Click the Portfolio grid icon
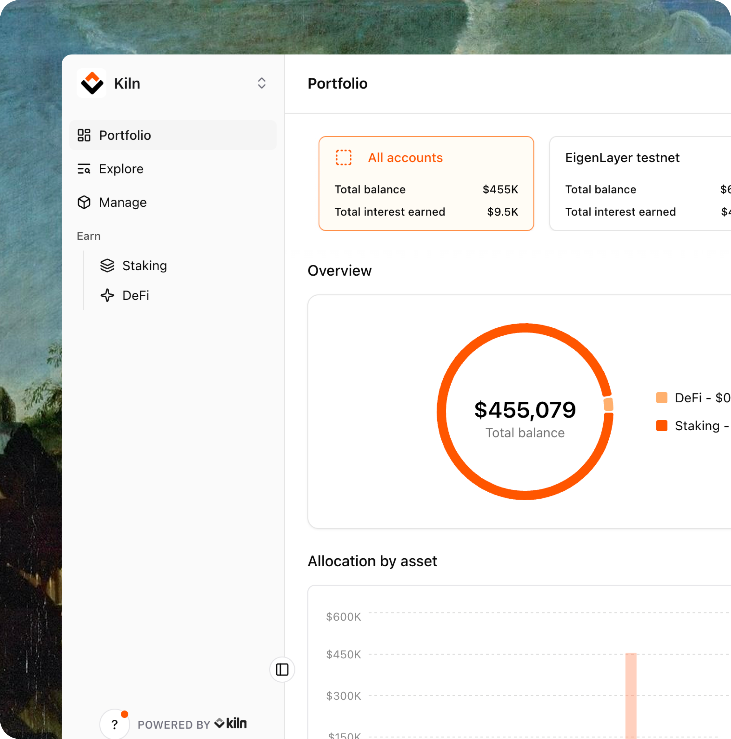Image resolution: width=731 pixels, height=739 pixels. 84,135
